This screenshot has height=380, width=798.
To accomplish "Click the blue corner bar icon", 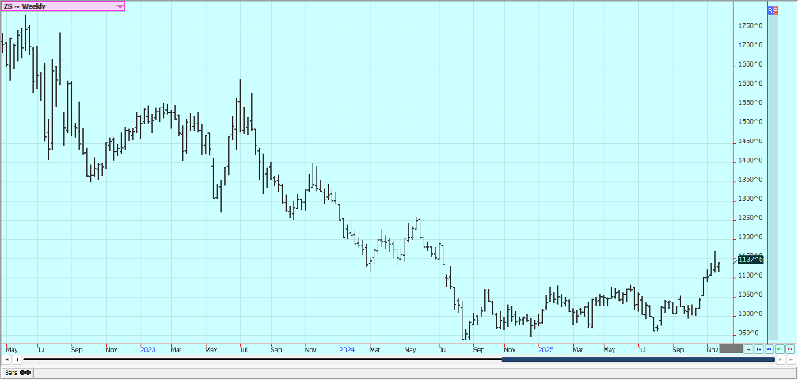I will tap(758, 348).
